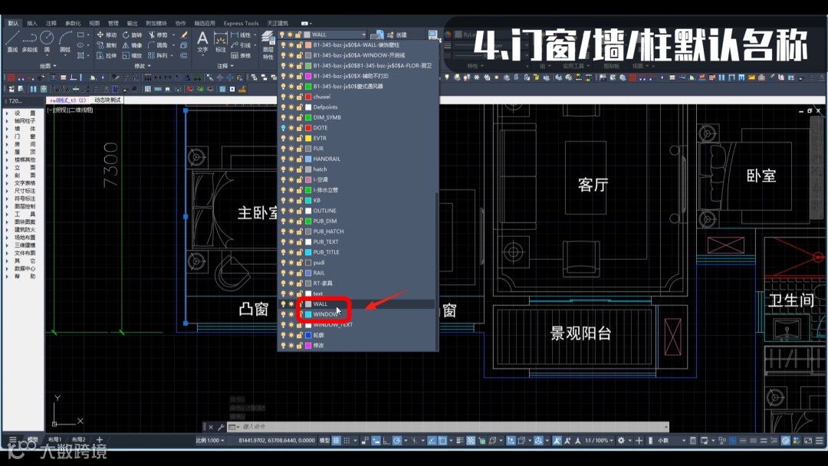Screen dimensions: 828x466
Task: Toggle the grid display in status bar
Action: 337,440
